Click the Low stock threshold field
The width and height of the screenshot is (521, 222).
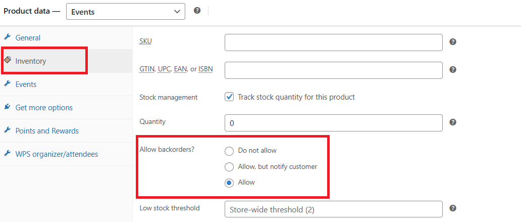334,209
